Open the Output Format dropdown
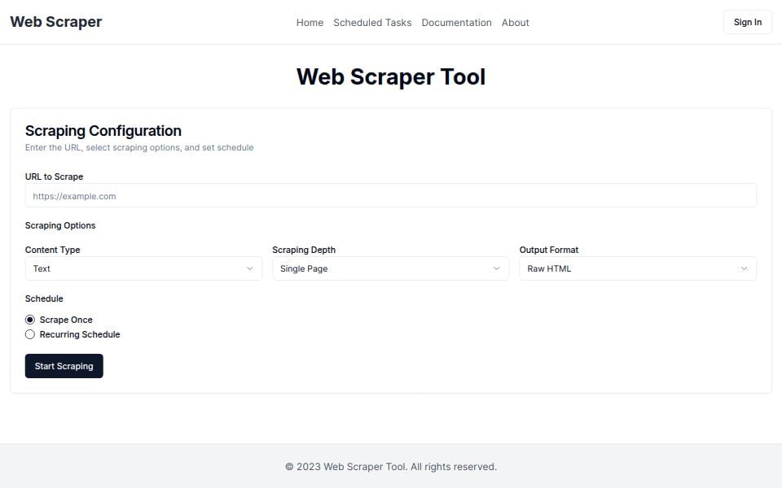 638,268
